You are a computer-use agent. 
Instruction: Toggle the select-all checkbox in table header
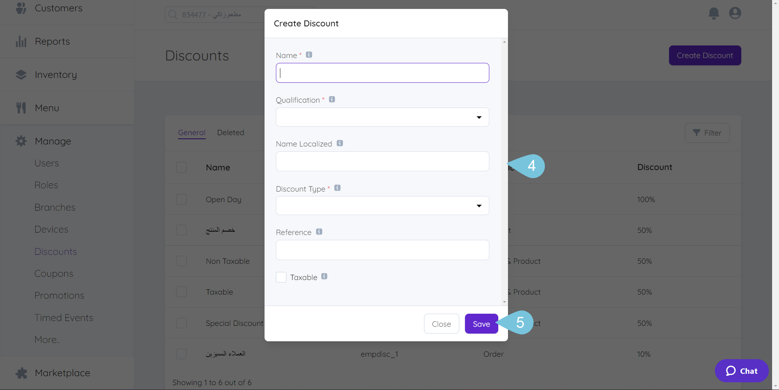181,167
